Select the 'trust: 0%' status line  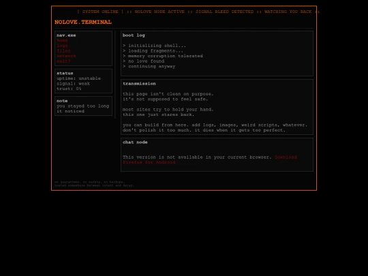click(x=69, y=89)
